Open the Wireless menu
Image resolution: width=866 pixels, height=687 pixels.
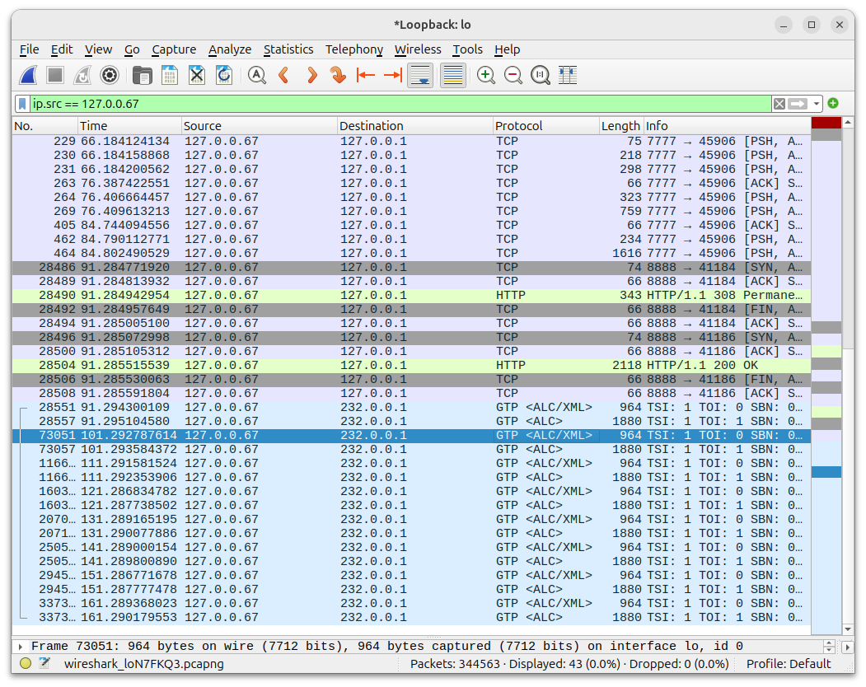point(418,49)
